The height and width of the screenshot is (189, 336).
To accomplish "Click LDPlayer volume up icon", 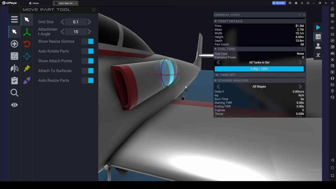I will (x=332, y=22).
